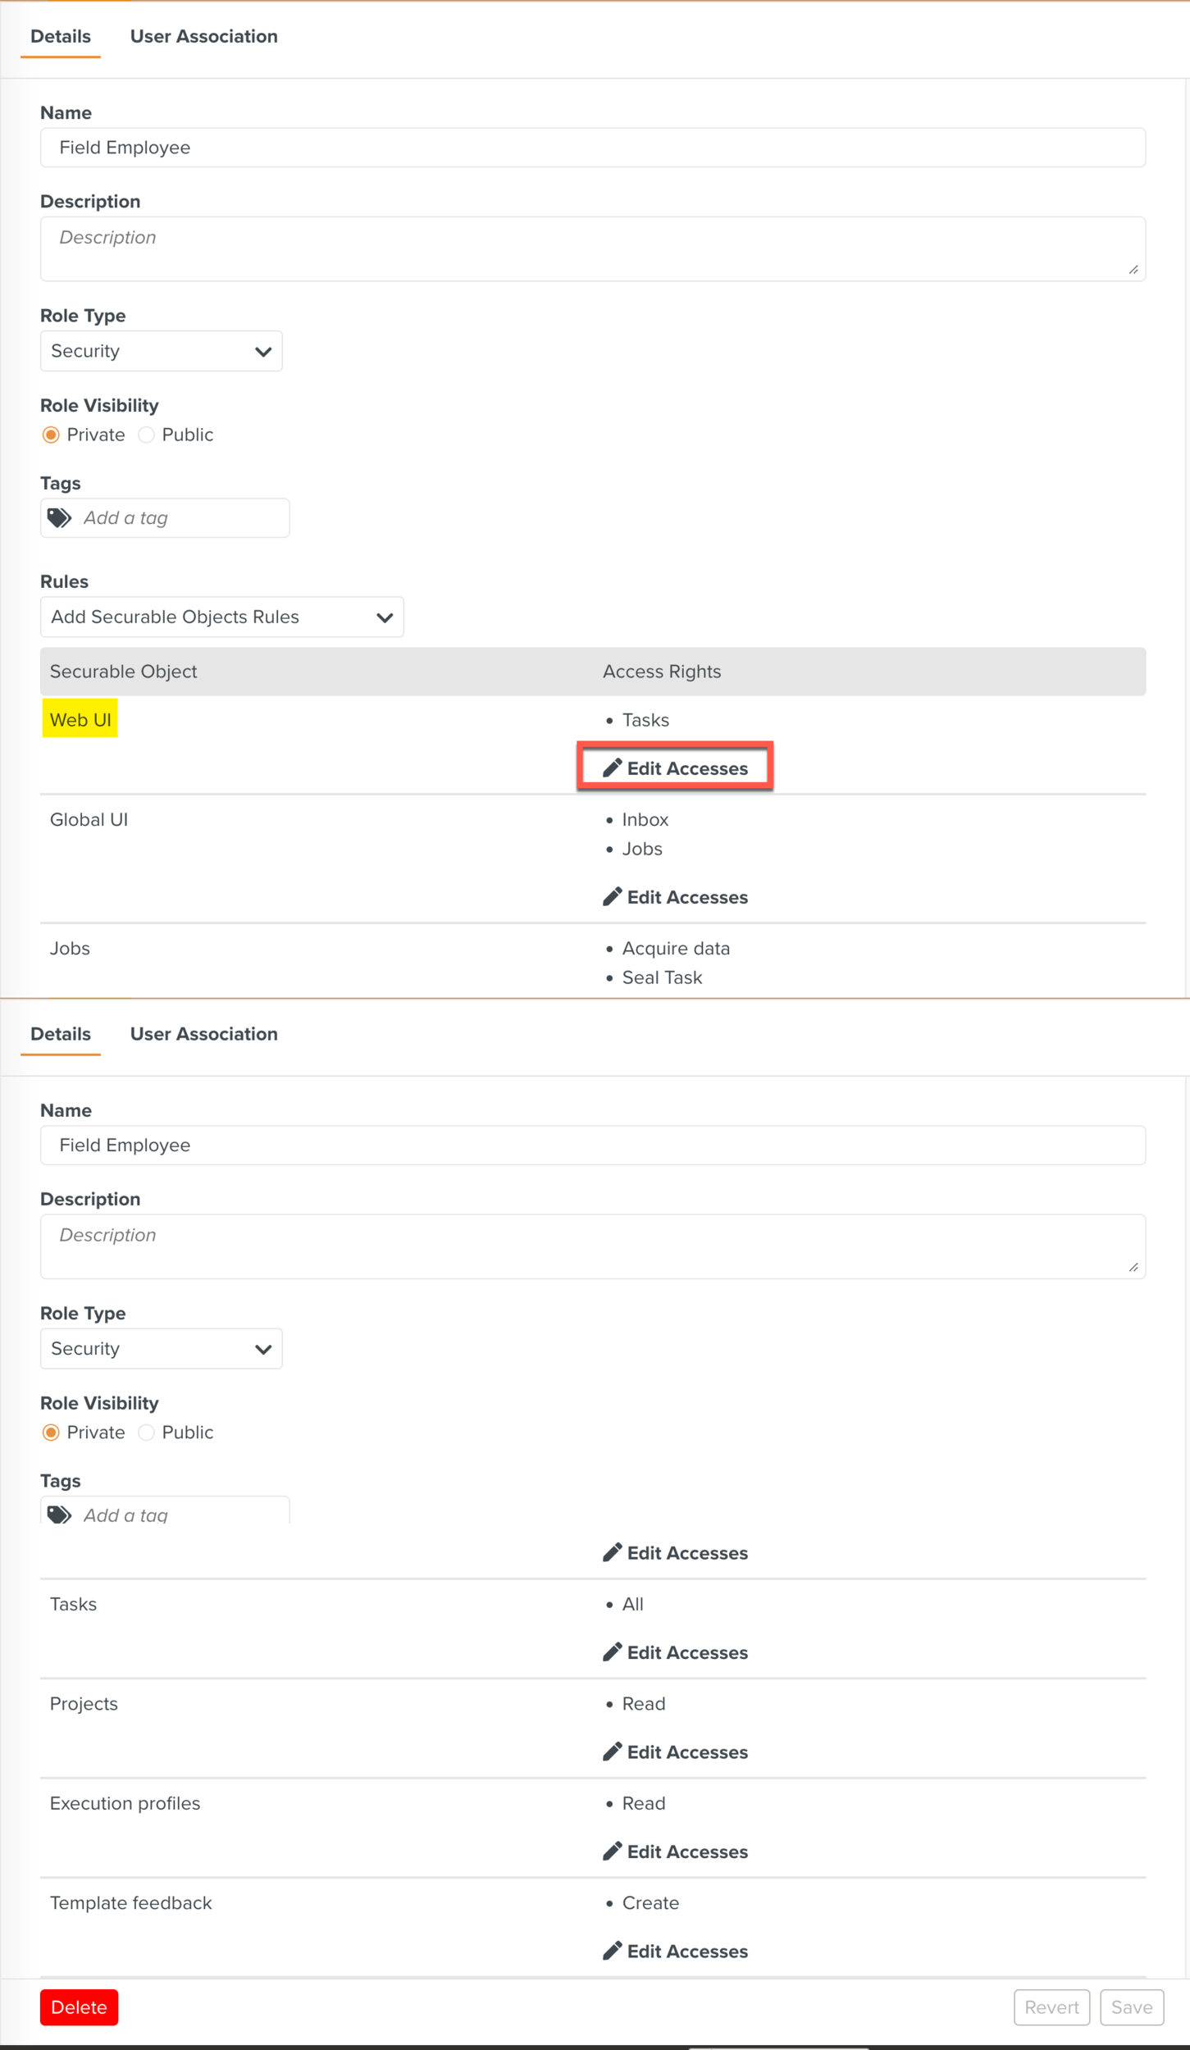The height and width of the screenshot is (2050, 1190).
Task: Click the pencil icon for Execution profiles accesses
Action: (x=612, y=1851)
